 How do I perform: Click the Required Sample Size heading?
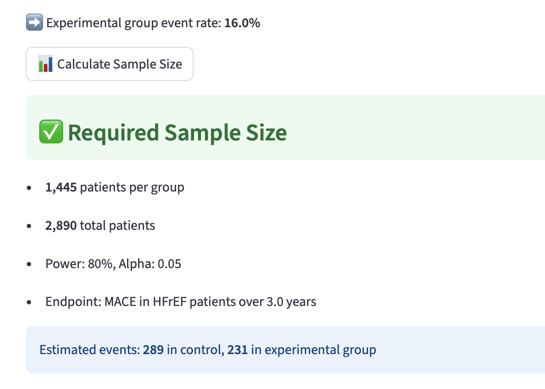(177, 132)
